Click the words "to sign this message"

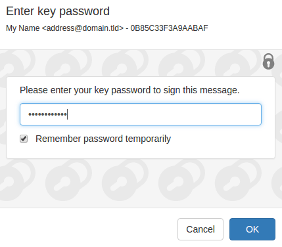click(197, 90)
